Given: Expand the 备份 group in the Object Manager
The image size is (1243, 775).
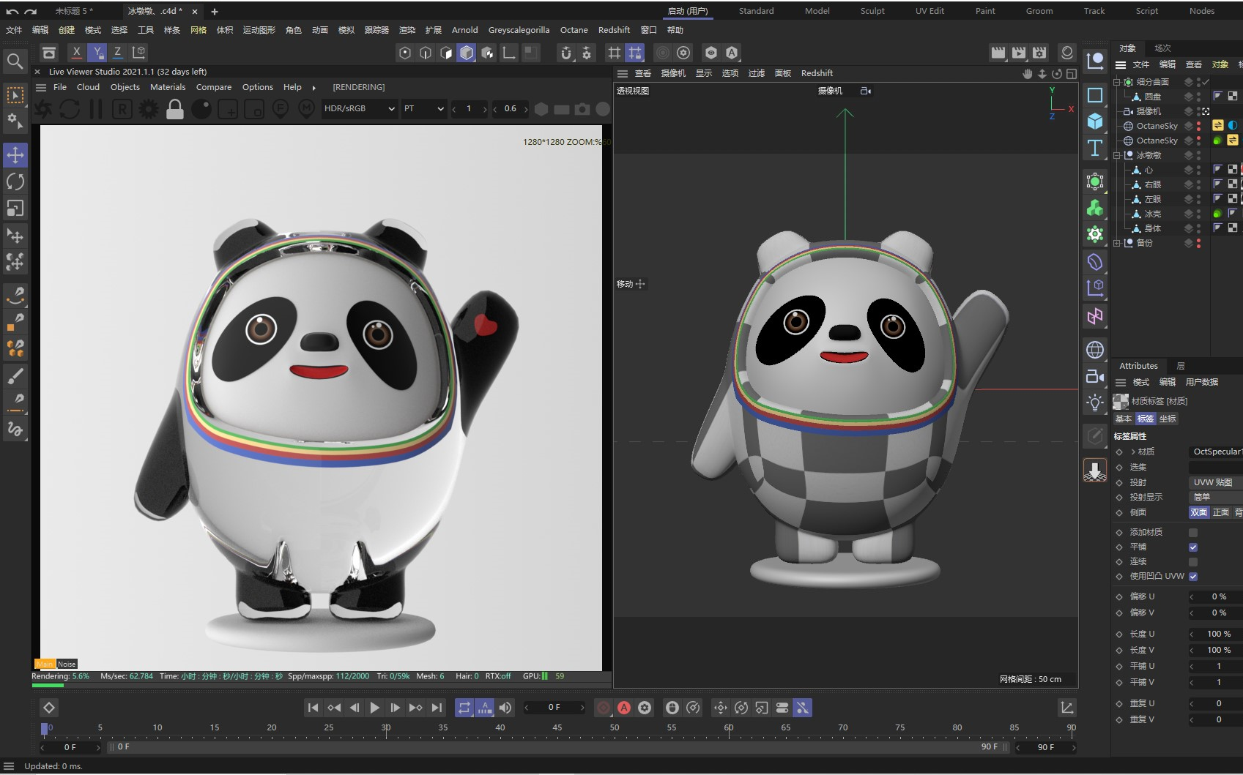Looking at the screenshot, I should click(x=1117, y=243).
